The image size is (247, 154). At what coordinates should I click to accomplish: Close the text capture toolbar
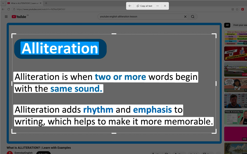(165, 6)
